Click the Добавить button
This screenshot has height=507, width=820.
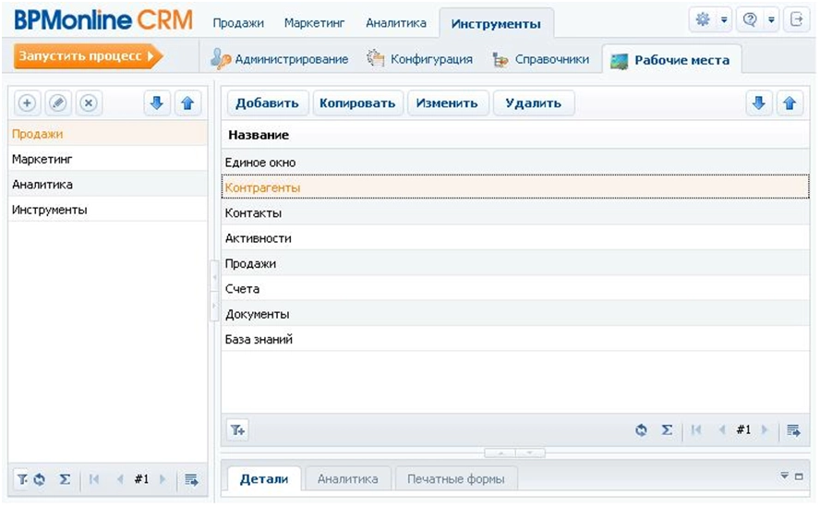[267, 103]
